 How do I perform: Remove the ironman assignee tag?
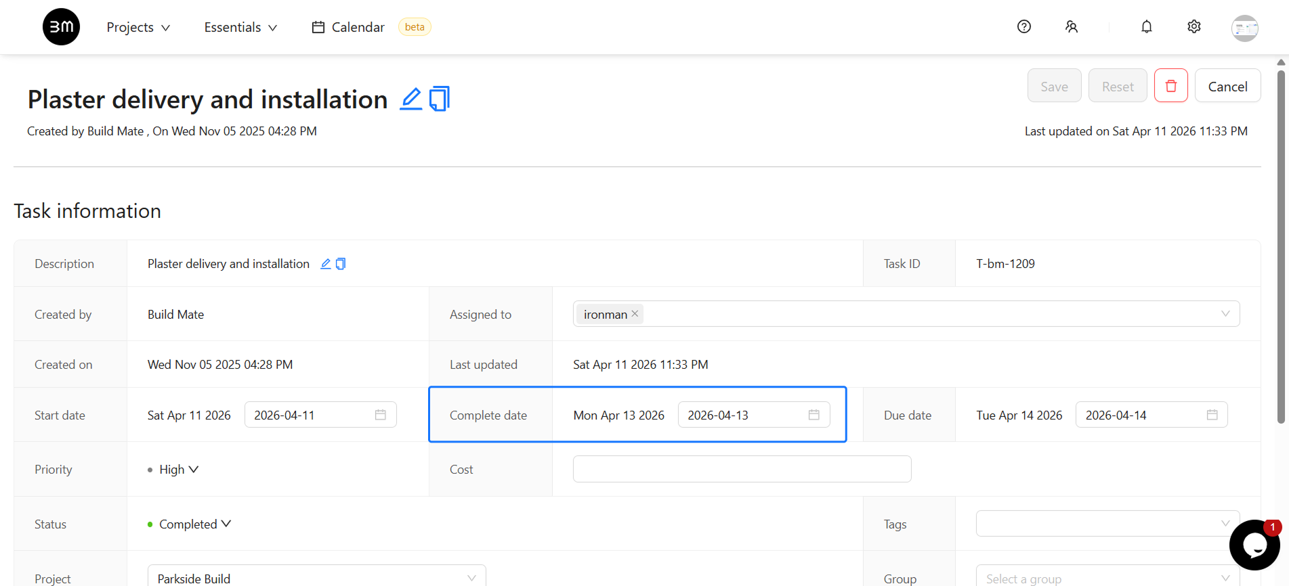click(635, 314)
